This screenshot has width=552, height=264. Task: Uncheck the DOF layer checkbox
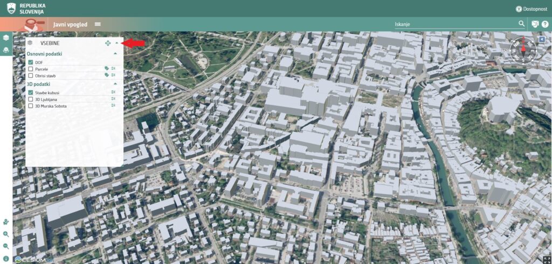pyautogui.click(x=31, y=62)
